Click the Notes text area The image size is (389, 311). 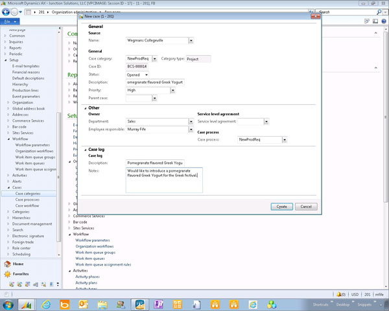pos(164,180)
